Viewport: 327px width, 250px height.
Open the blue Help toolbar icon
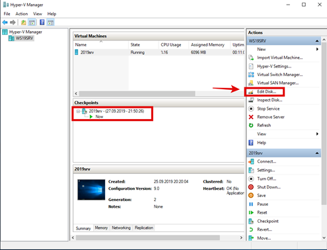point(42,22)
